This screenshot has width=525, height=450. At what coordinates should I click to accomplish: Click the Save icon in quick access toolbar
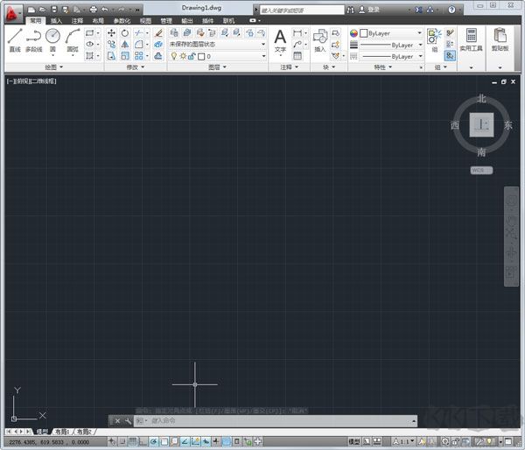tap(54, 10)
